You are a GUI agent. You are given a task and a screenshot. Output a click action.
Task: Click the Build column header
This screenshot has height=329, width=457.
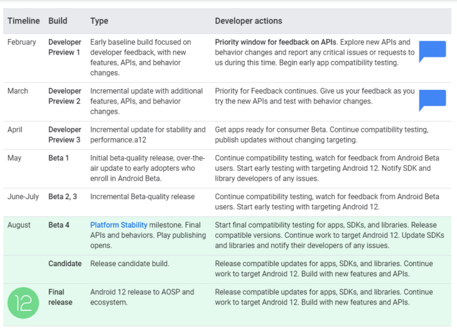pos(58,21)
